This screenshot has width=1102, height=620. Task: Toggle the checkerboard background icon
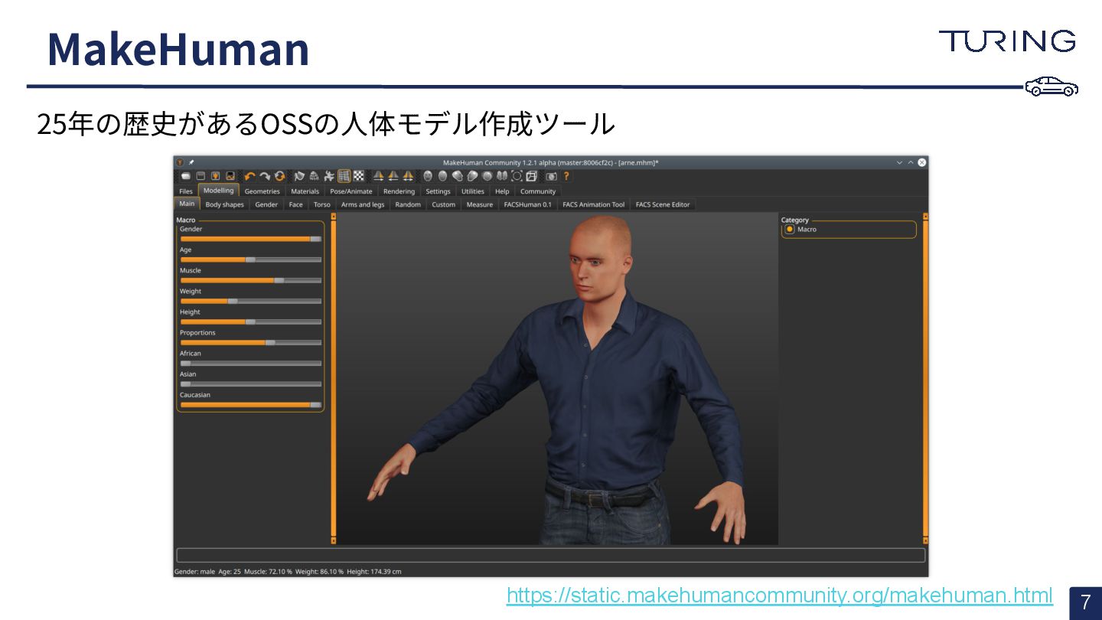359,176
